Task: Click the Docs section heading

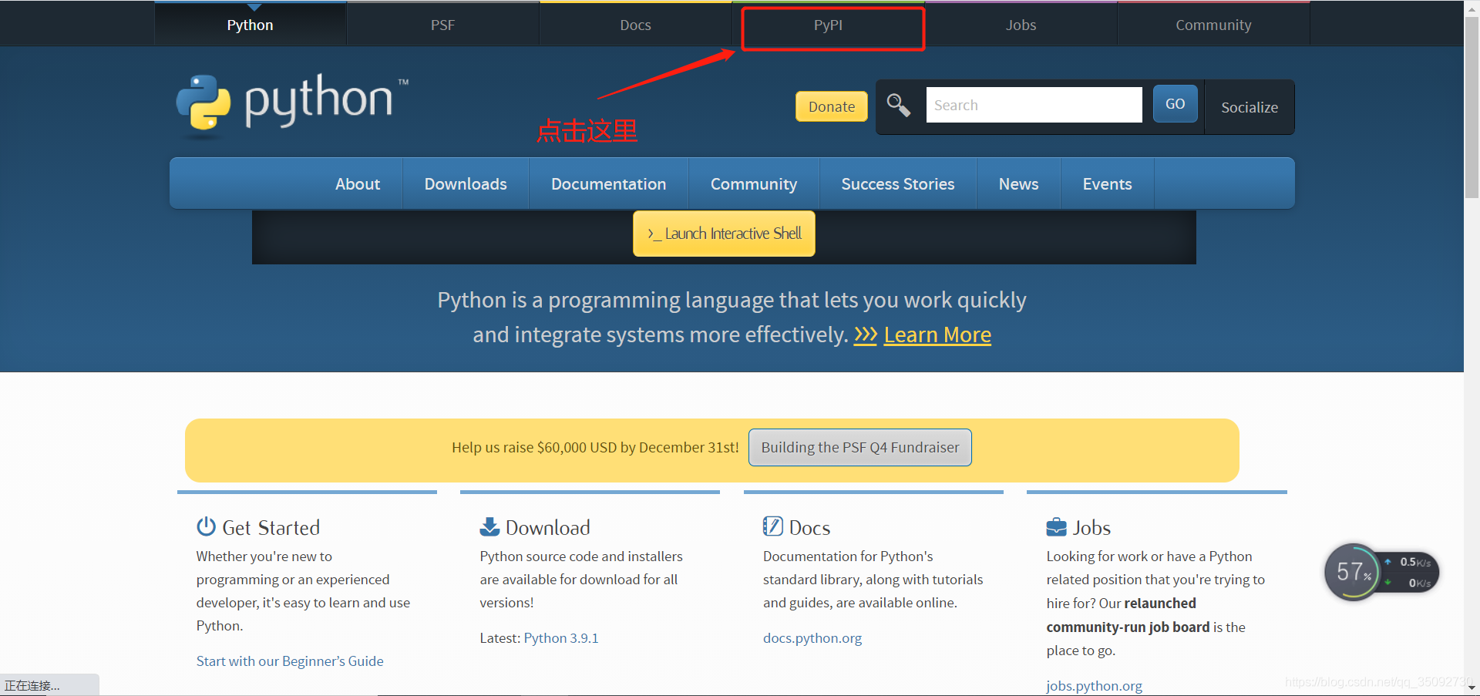Action: coord(809,527)
